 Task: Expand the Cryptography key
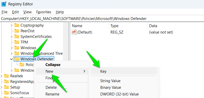[x=12, y=25]
